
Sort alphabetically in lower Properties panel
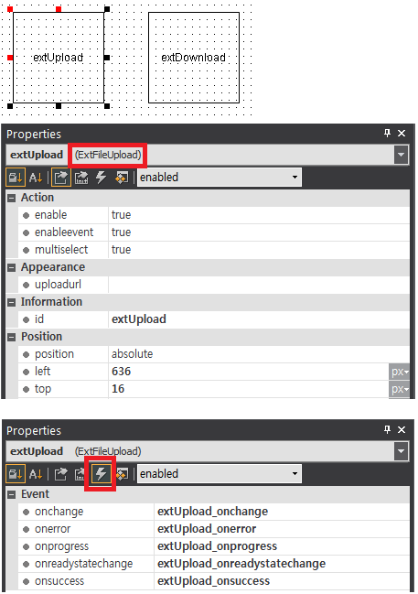tap(36, 474)
